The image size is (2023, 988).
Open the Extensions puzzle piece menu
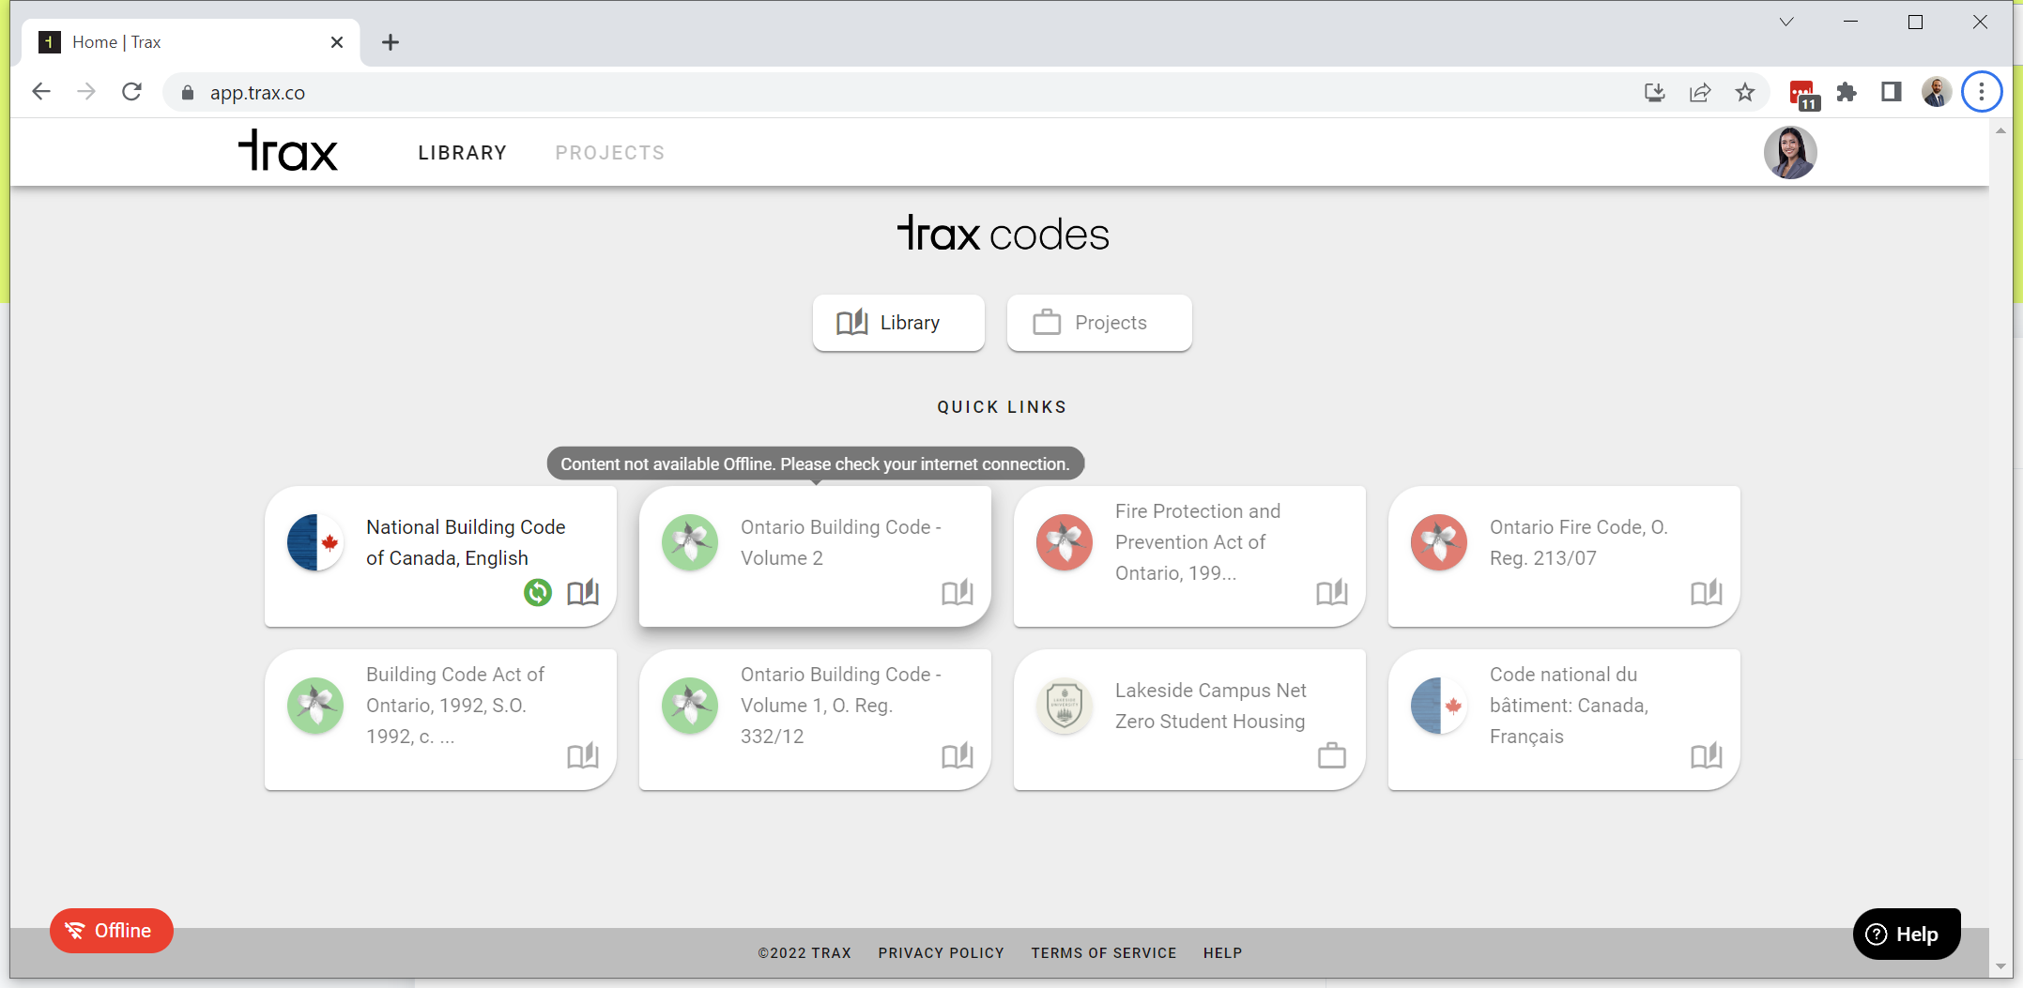1847,92
